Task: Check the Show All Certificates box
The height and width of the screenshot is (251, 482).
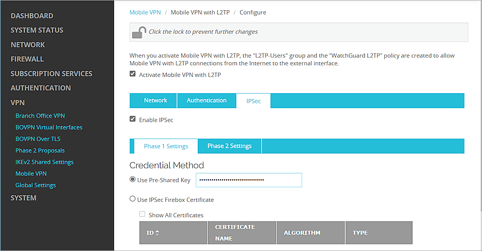Action: [x=142, y=215]
